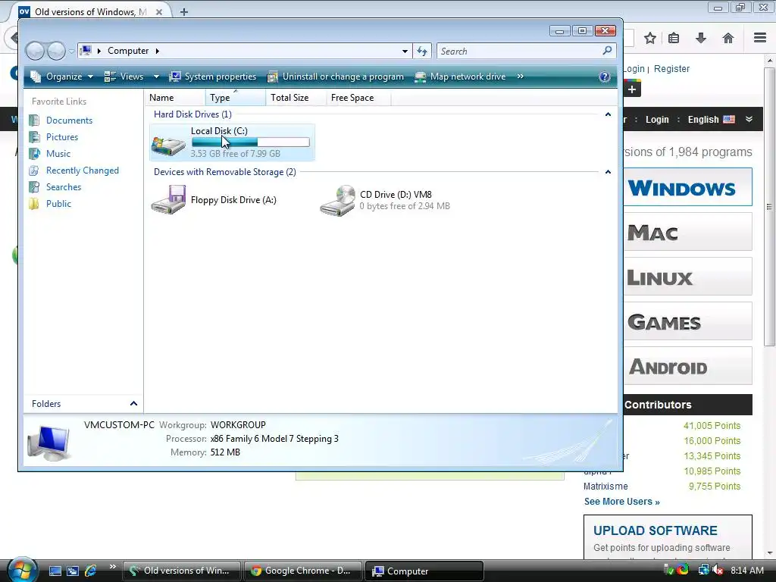The width and height of the screenshot is (776, 582).
Task: Click Register link on webpage
Action: point(671,69)
